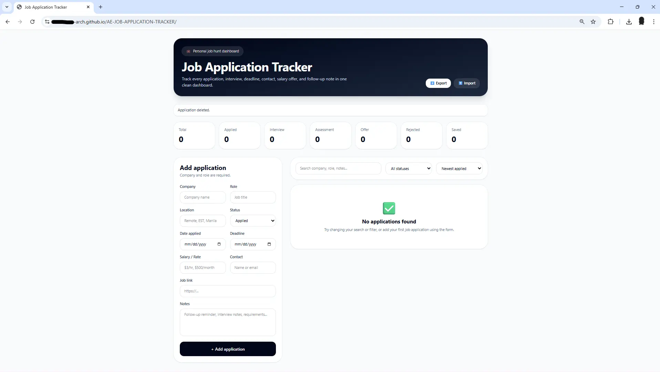Focus the Salary / Rate field
Viewport: 660px width, 372px height.
pos(203,268)
